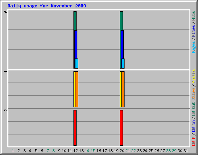Click the orange Sites bar for day 12
Image resolution: width=198 pixels, height=155 pixels.
click(x=77, y=89)
